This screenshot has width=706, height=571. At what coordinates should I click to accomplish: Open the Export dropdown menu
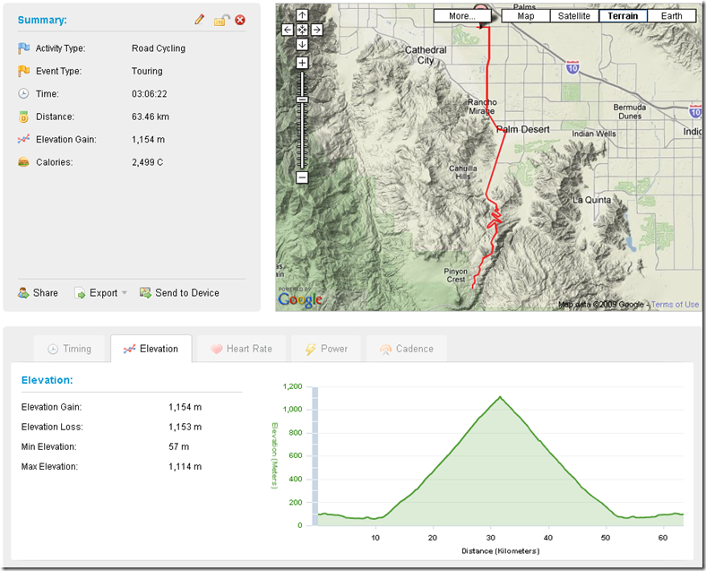tap(100, 293)
